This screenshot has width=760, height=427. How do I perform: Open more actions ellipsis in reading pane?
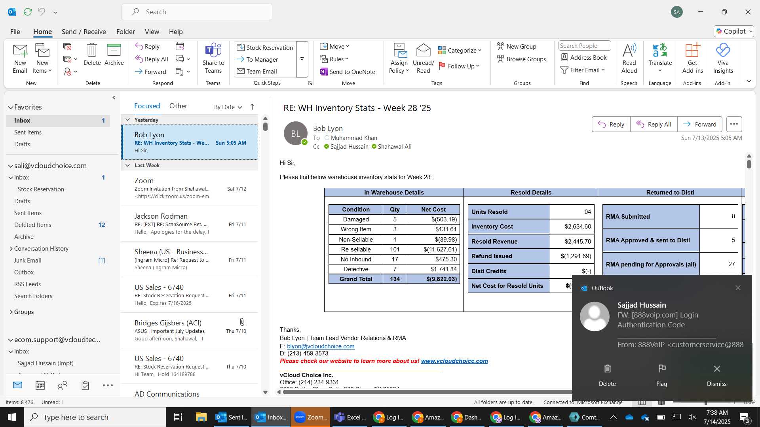(734, 124)
